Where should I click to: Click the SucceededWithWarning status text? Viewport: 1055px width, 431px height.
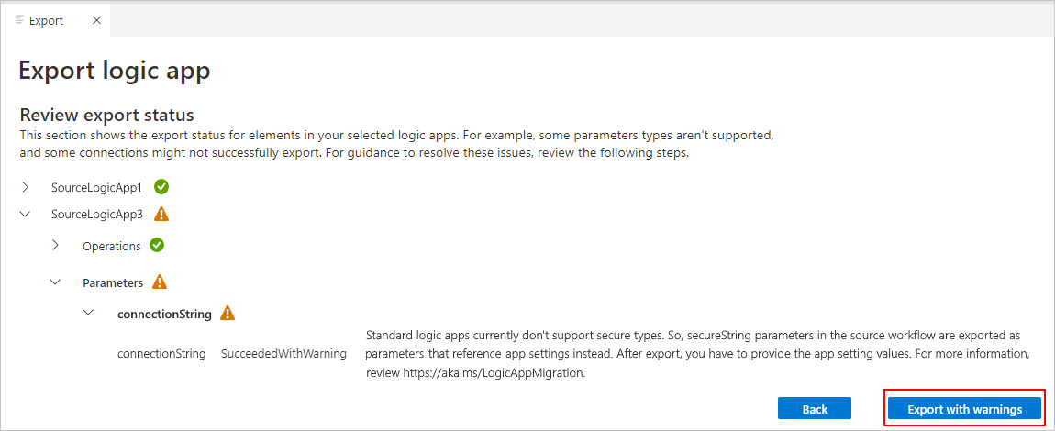pyautogui.click(x=284, y=354)
